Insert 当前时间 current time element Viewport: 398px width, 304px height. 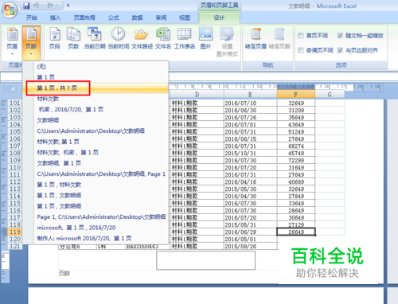point(119,38)
